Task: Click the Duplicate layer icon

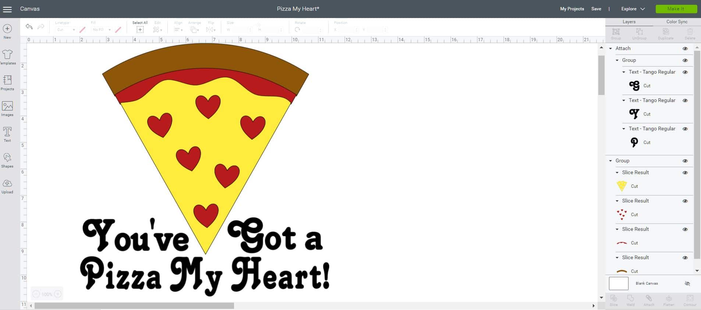Action: click(x=666, y=32)
